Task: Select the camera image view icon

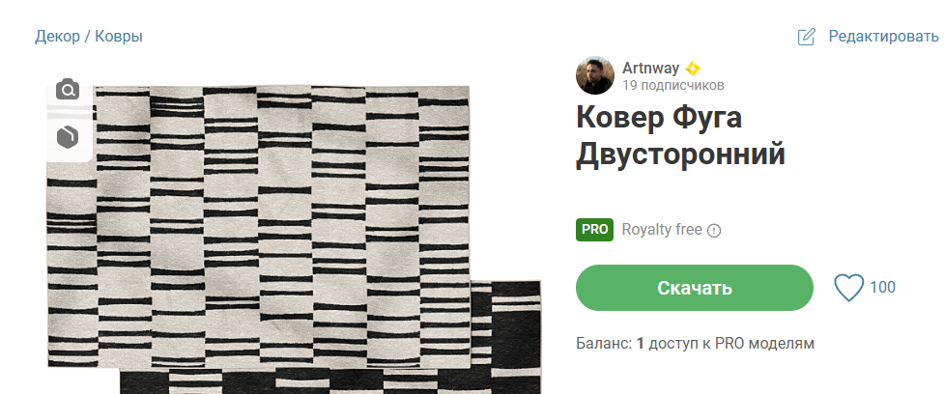Action: click(x=68, y=90)
